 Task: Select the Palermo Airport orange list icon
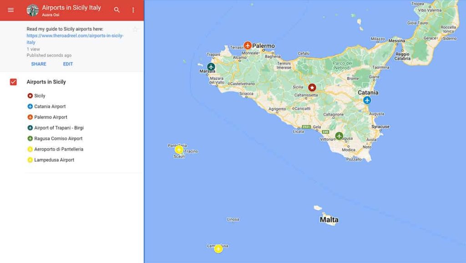[x=30, y=117]
